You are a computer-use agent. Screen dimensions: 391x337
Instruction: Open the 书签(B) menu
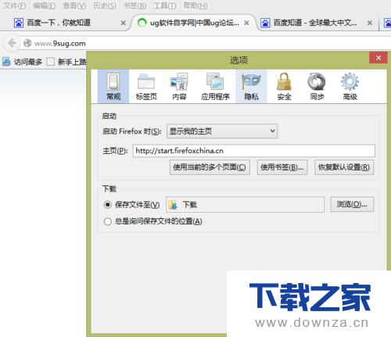[x=135, y=5]
